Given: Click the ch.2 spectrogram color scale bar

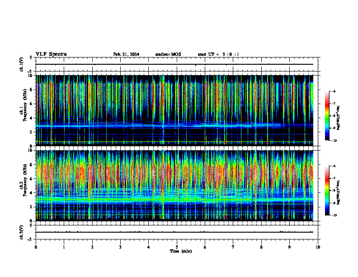Looking at the screenshot, I should tap(327, 191).
